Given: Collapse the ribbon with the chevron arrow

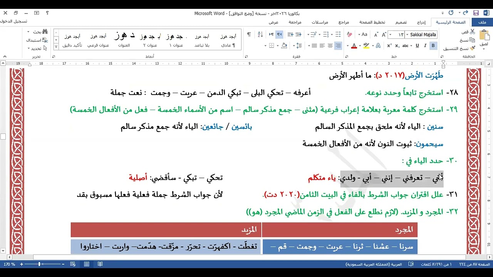Looking at the screenshot, I should coord(5,57).
